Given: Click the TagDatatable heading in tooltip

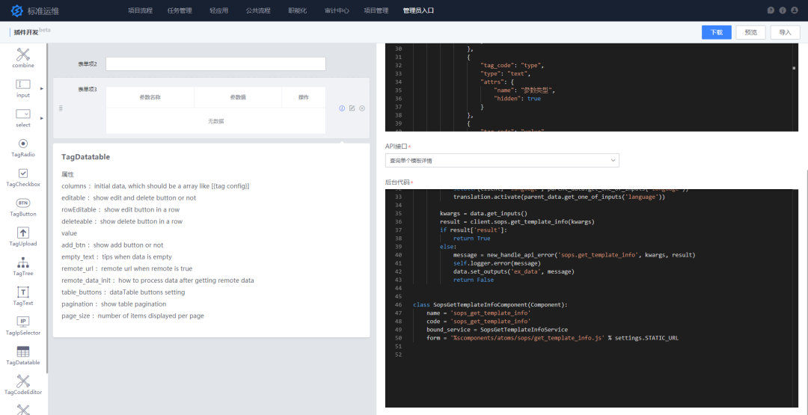Looking at the screenshot, I should click(x=85, y=156).
